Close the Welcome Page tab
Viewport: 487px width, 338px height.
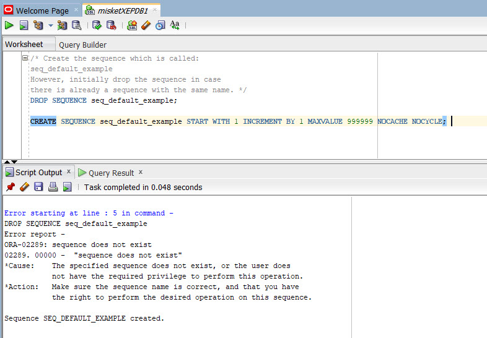pyautogui.click(x=76, y=10)
